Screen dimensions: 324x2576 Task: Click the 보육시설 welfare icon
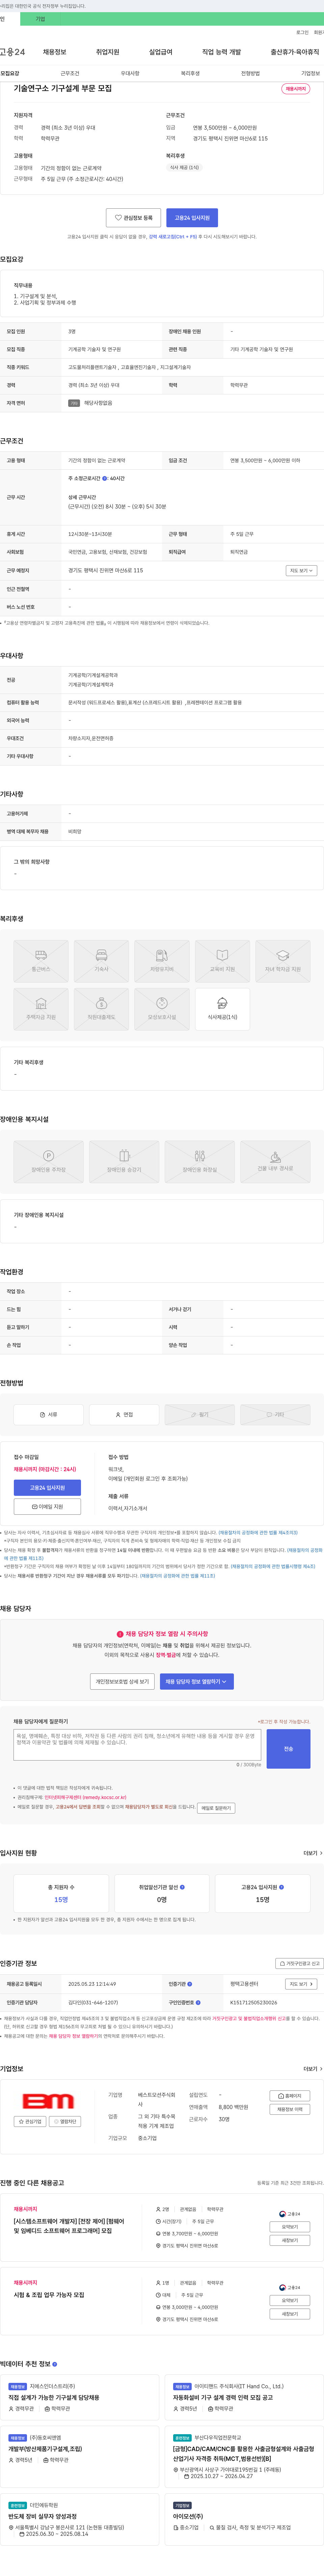162,1009
